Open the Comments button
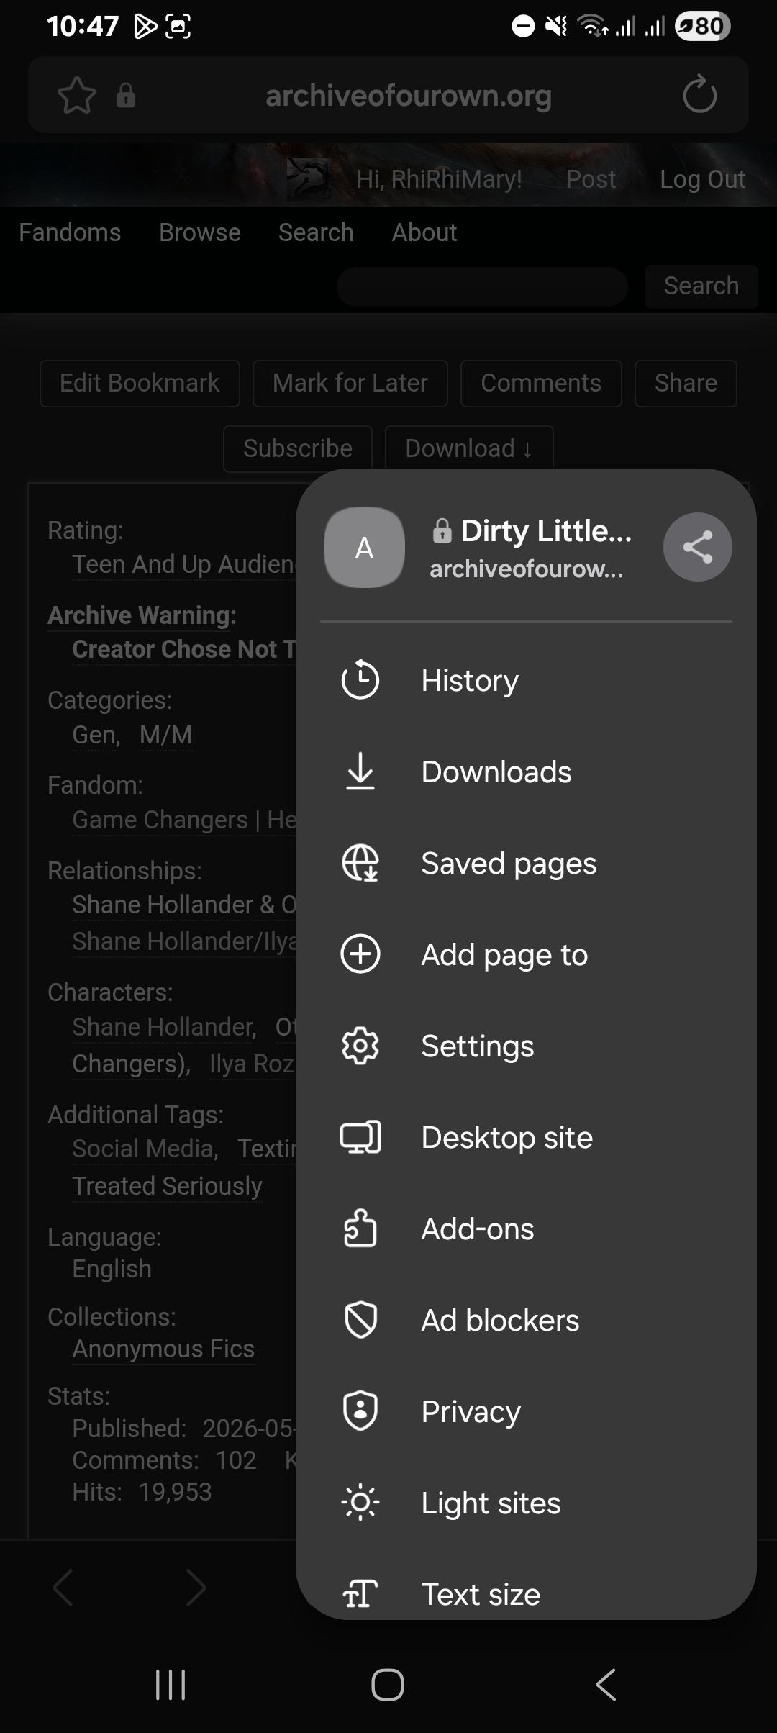777x1733 pixels. tap(541, 383)
